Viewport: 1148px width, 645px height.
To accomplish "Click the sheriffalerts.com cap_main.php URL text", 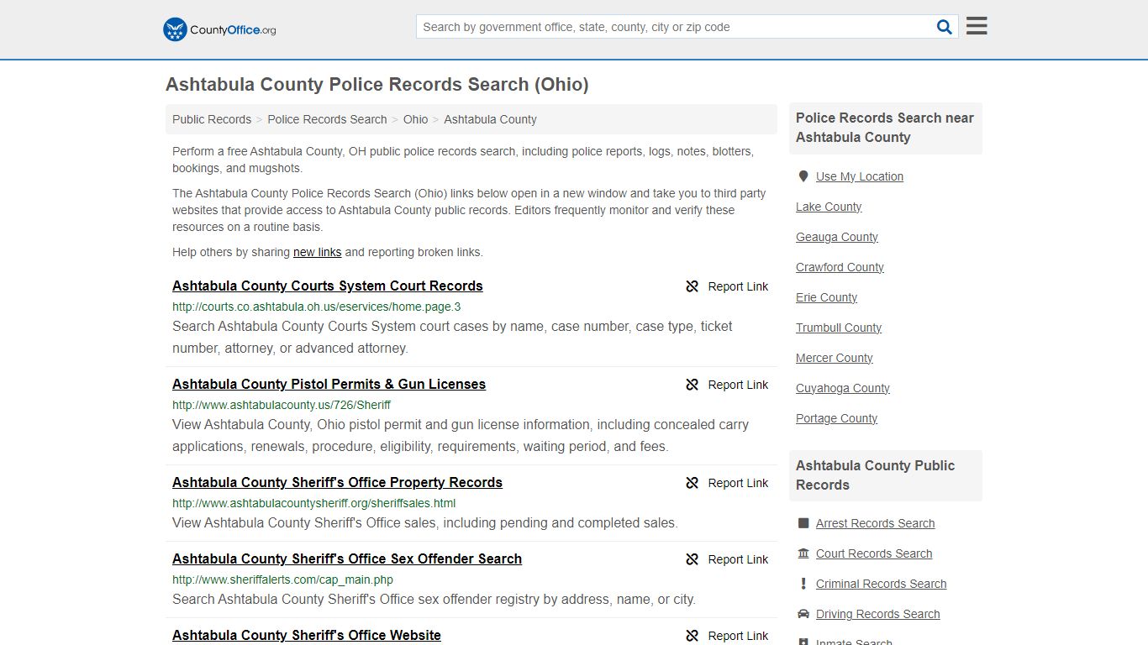I will [282, 579].
